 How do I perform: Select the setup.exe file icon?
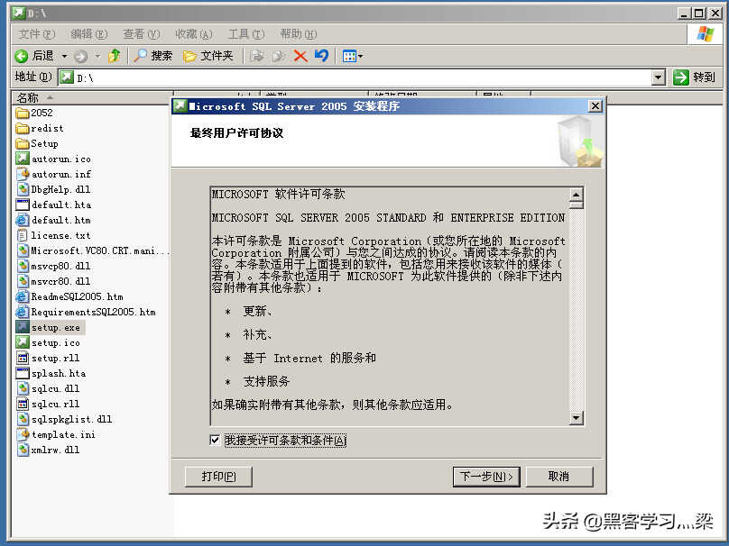tap(23, 327)
